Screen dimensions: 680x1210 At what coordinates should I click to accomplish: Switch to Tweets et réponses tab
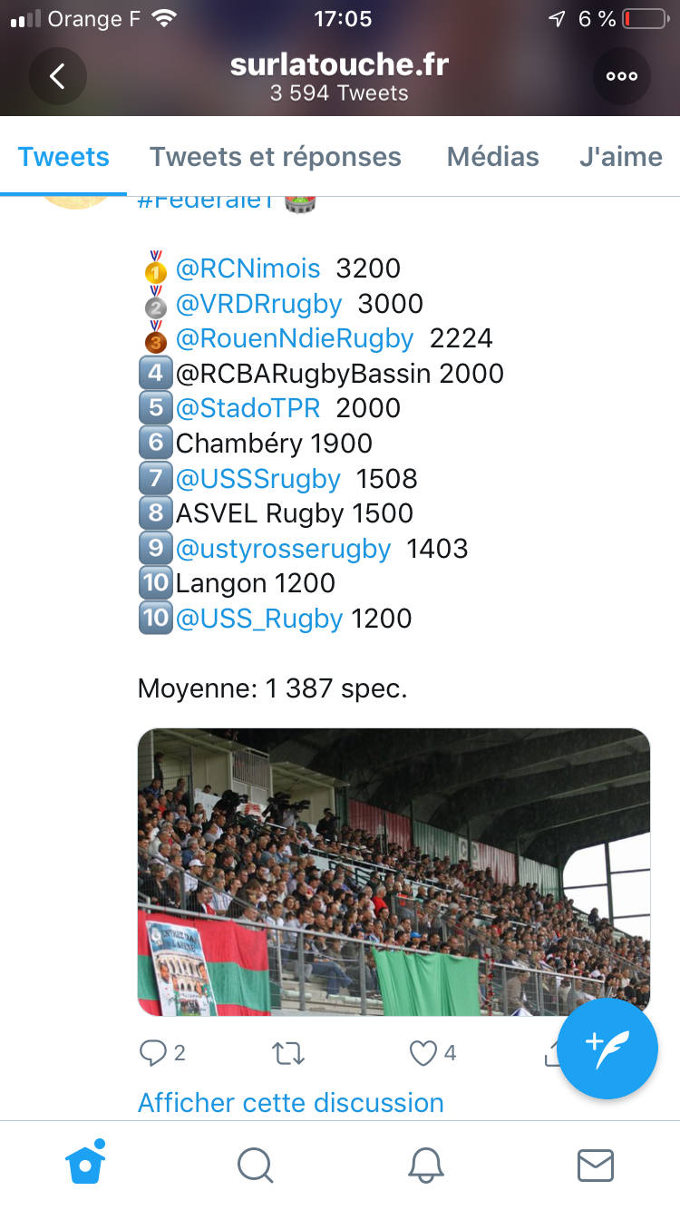click(276, 157)
